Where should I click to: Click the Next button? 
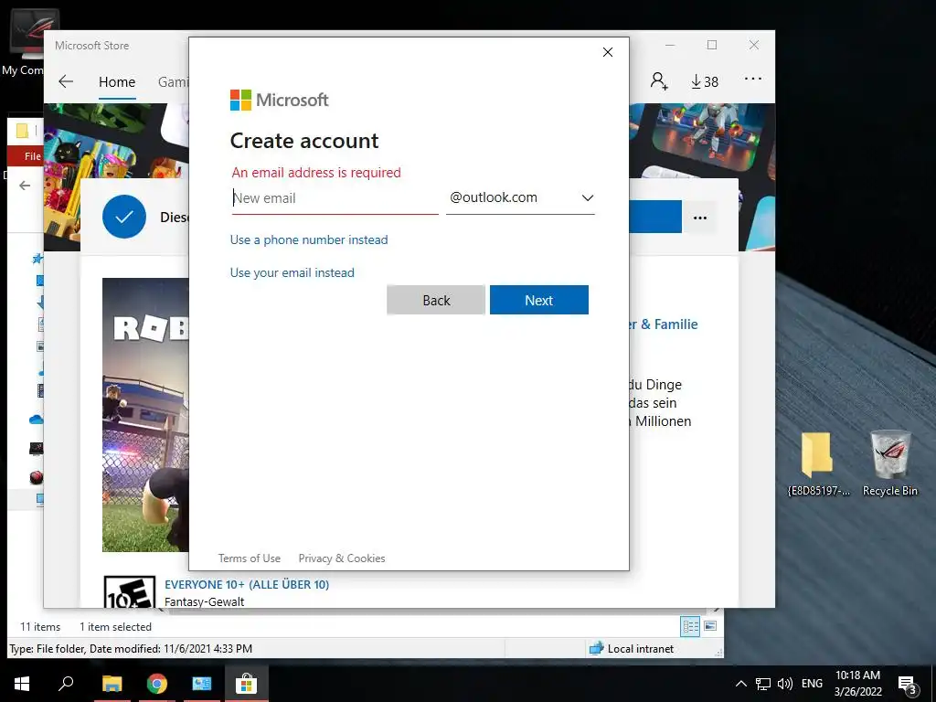pos(539,300)
